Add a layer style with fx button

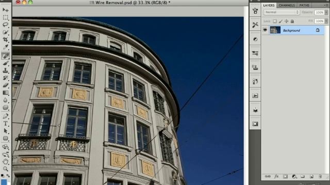pos(276,177)
